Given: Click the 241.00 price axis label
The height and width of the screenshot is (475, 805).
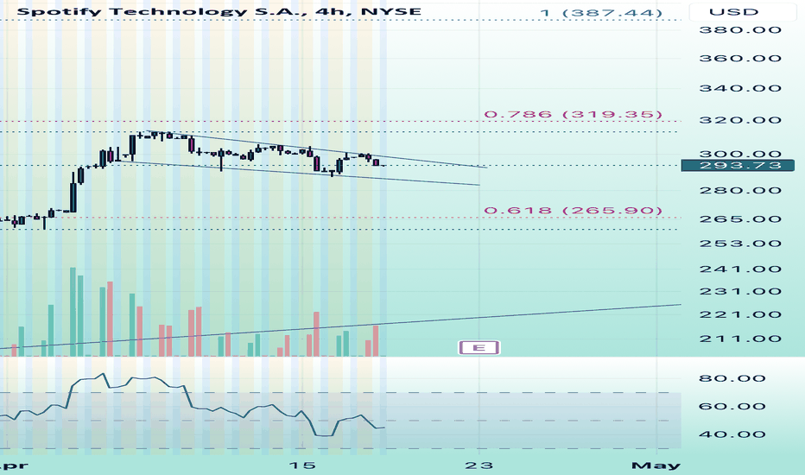Looking at the screenshot, I should pyautogui.click(x=740, y=269).
